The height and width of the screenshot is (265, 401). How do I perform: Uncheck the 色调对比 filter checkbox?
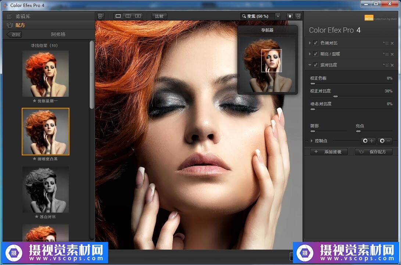[315, 43]
